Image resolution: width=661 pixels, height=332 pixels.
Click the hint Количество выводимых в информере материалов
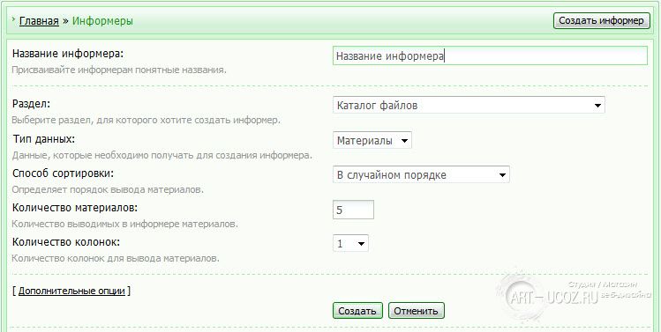click(x=124, y=224)
